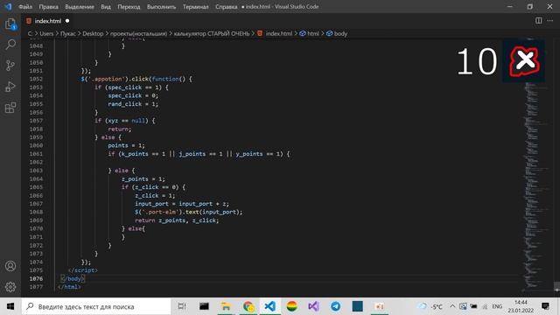The height and width of the screenshot is (315, 560).
Task: Open the Справка menu
Action: pyautogui.click(x=226, y=7)
